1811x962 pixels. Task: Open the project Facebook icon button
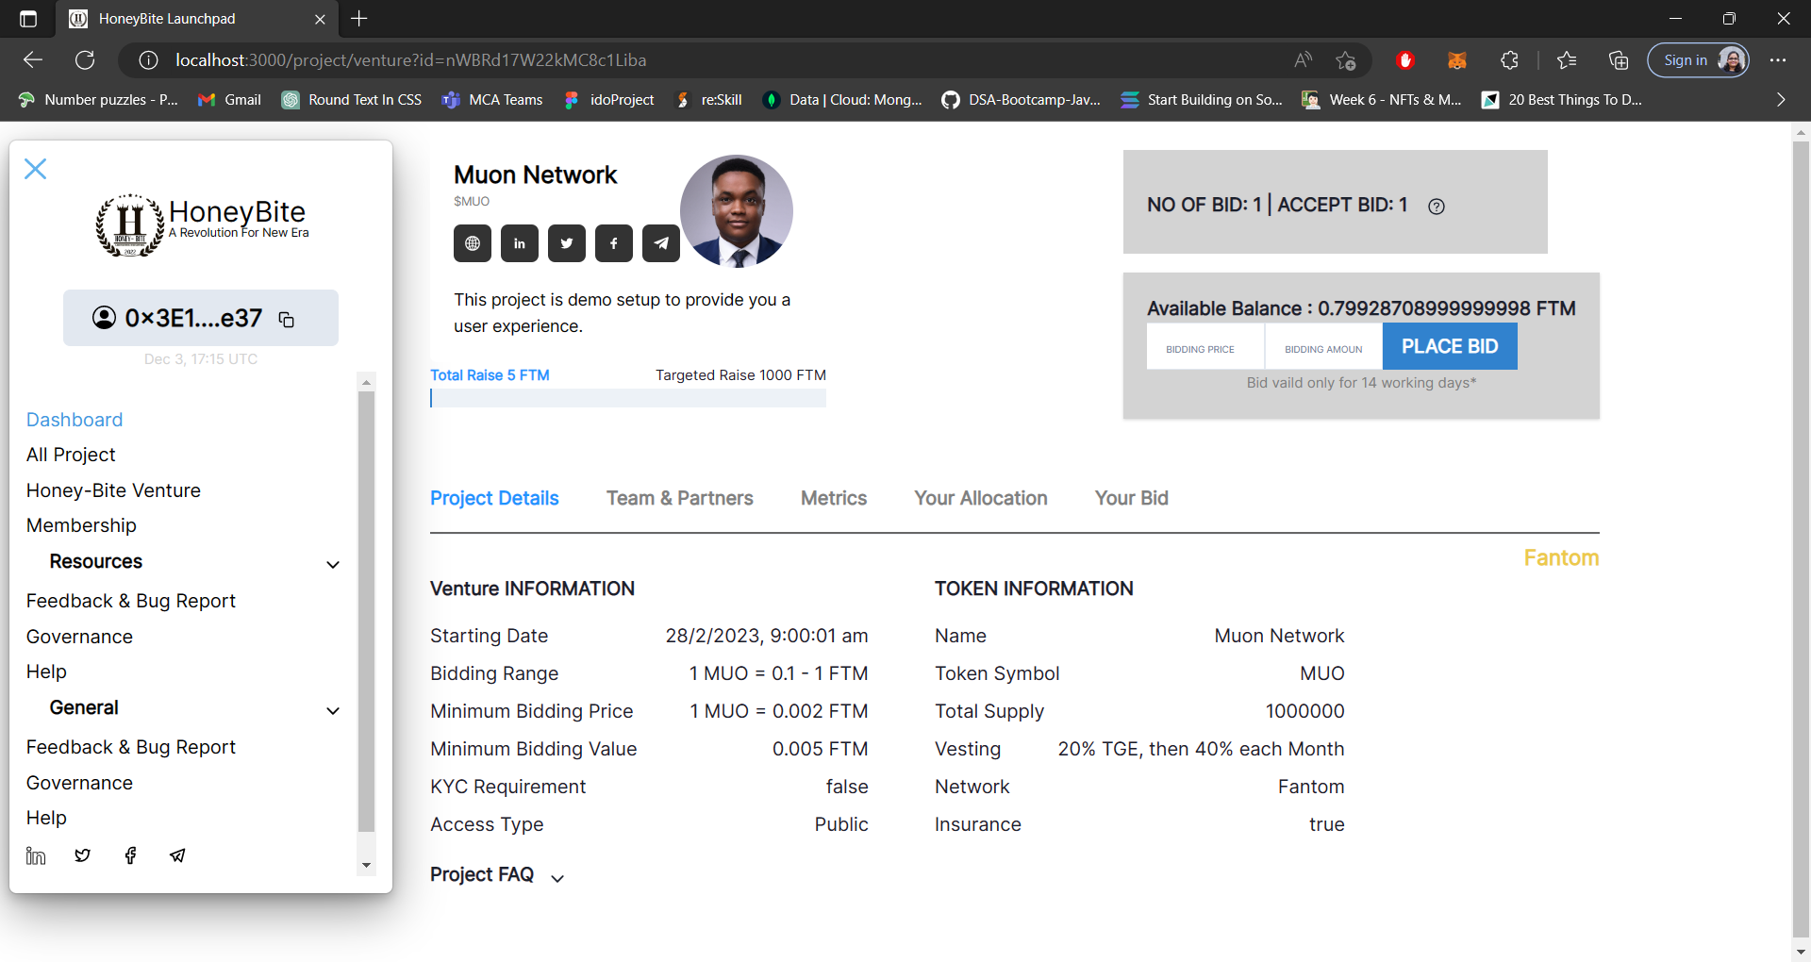pyautogui.click(x=614, y=243)
